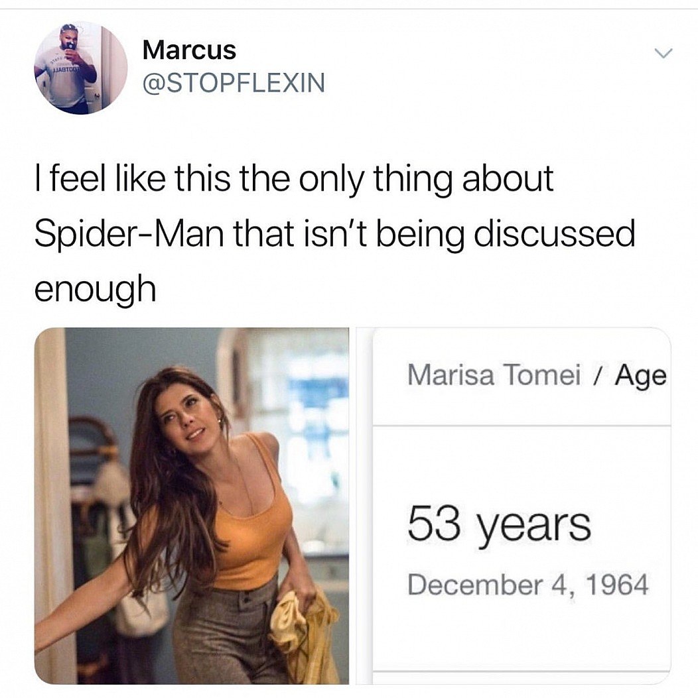Click the word discussed in tweet
This screenshot has width=698, height=698.
tap(554, 234)
